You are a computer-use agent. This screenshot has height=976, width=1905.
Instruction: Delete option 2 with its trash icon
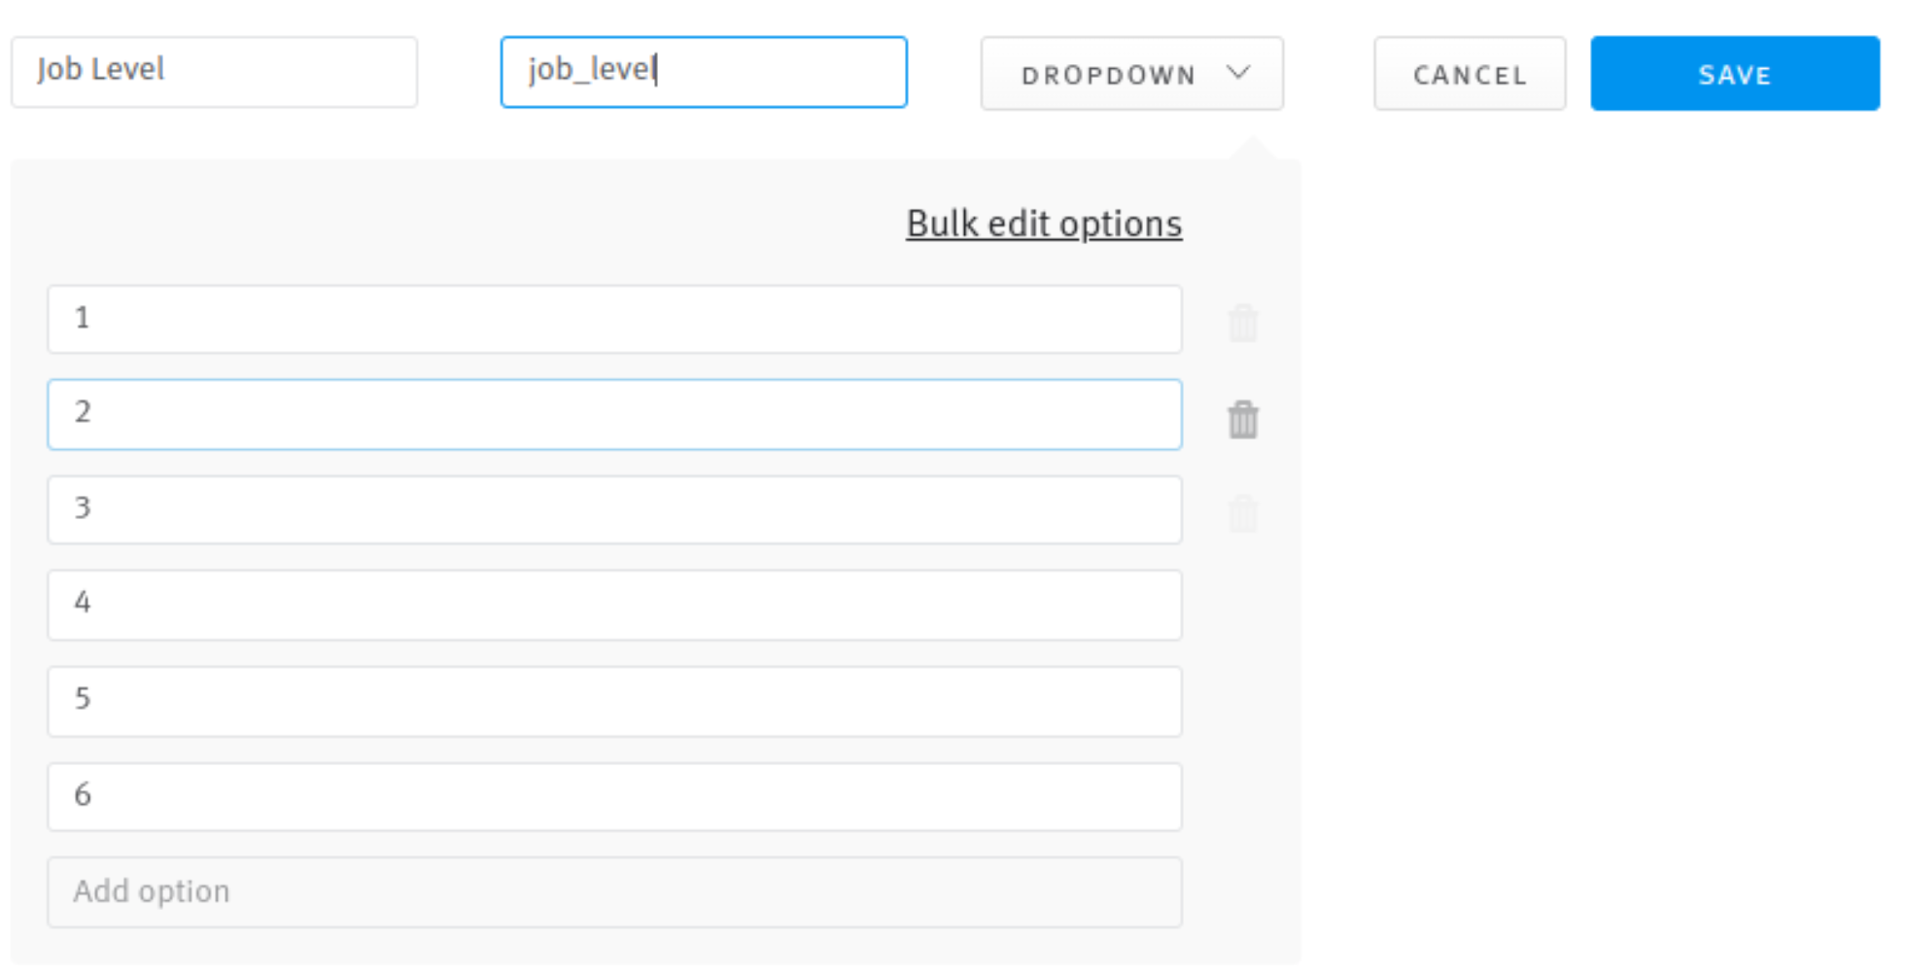pos(1243,419)
